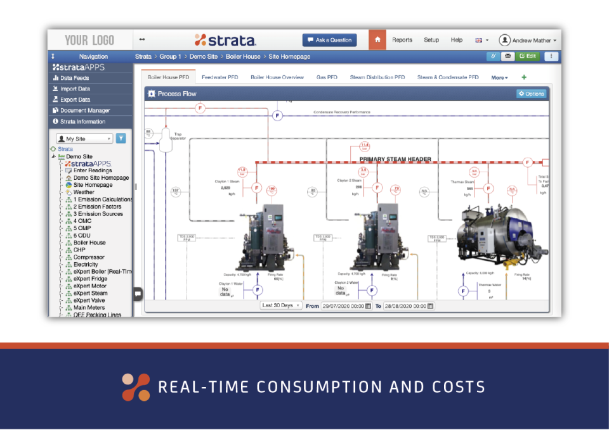
Task: Open the More tabs dropdown
Action: (x=499, y=77)
